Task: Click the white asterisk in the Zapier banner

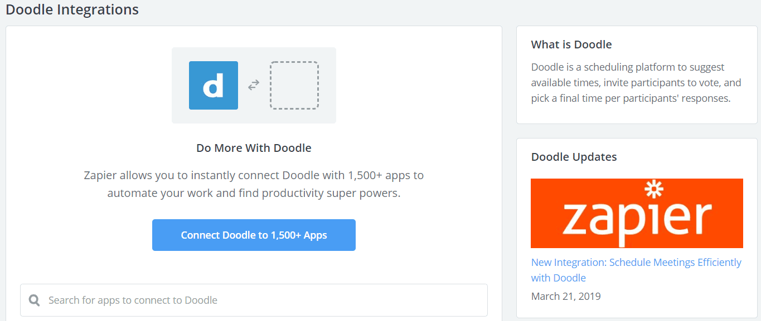Action: (x=653, y=190)
